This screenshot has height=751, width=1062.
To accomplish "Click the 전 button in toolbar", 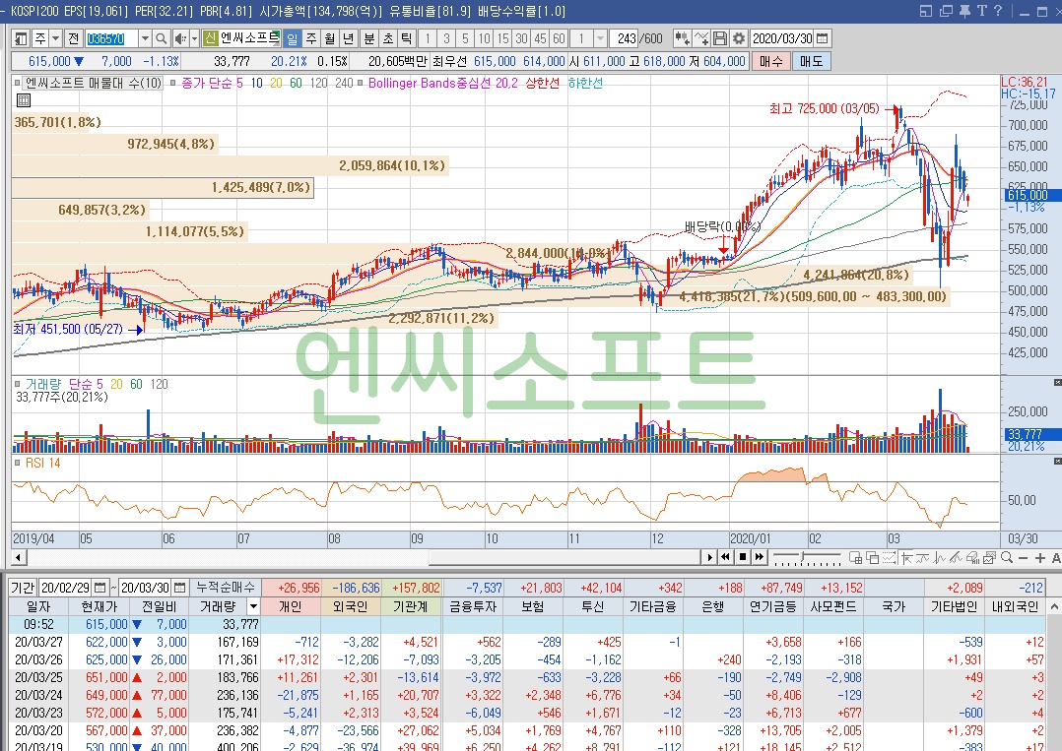I will click(73, 38).
